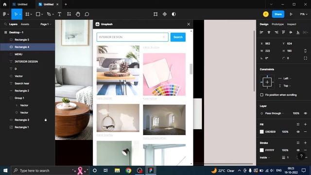The height and width of the screenshot is (175, 311).
Task: Click the Fill styles four-dot icon
Action: [298, 124]
